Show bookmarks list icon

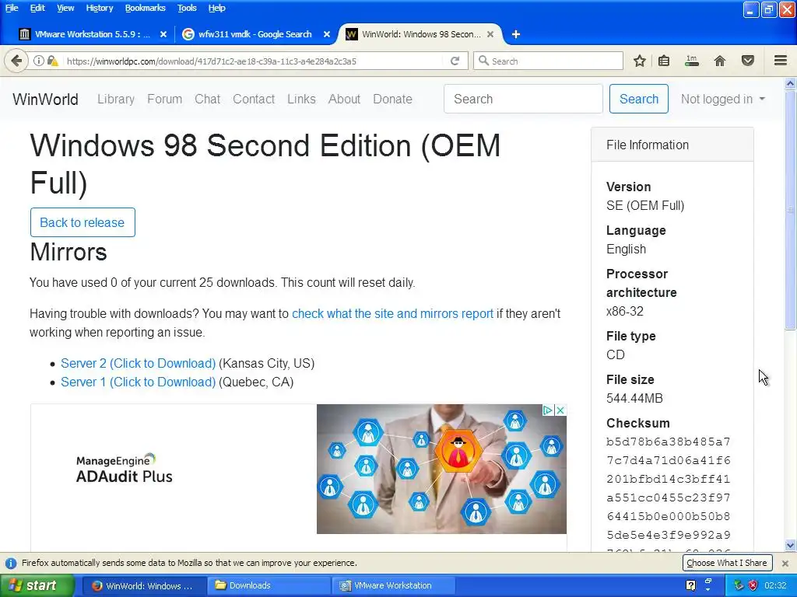[x=664, y=61]
